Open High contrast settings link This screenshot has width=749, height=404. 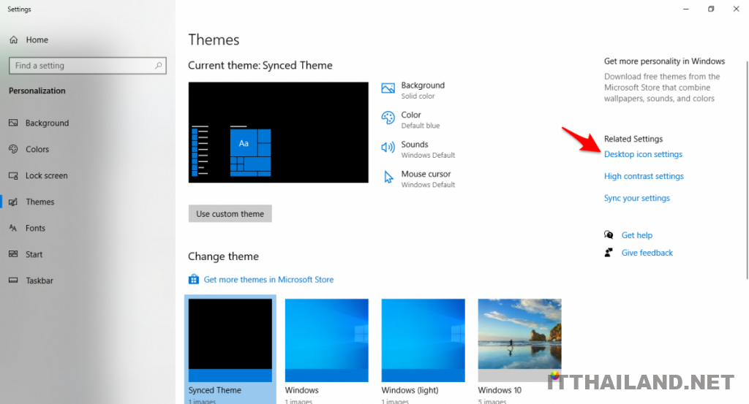pos(644,176)
